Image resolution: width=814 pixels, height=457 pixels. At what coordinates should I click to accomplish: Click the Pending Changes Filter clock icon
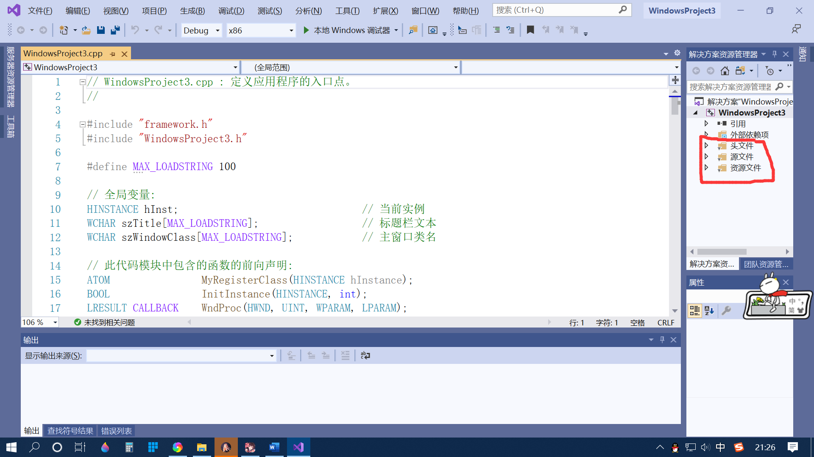pos(770,71)
